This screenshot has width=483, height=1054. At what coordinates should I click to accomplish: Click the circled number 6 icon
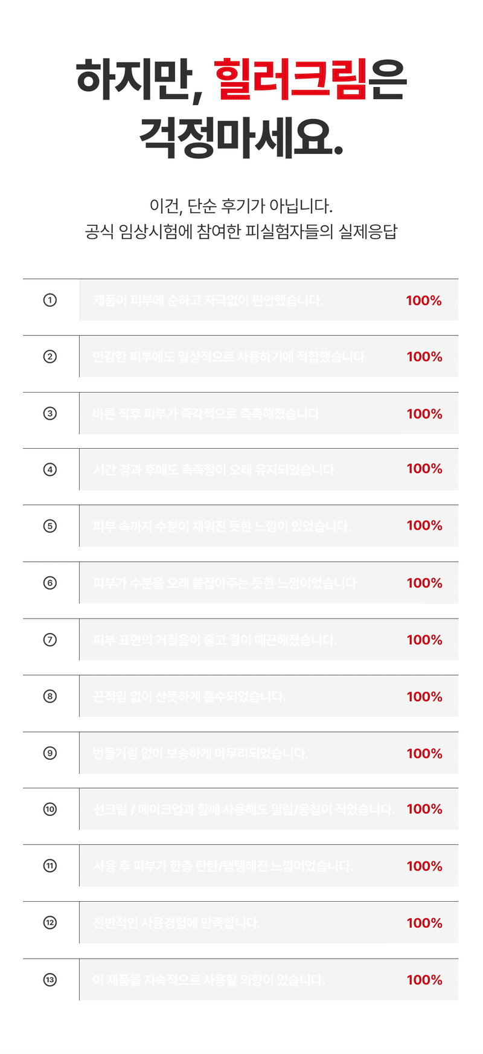click(50, 583)
